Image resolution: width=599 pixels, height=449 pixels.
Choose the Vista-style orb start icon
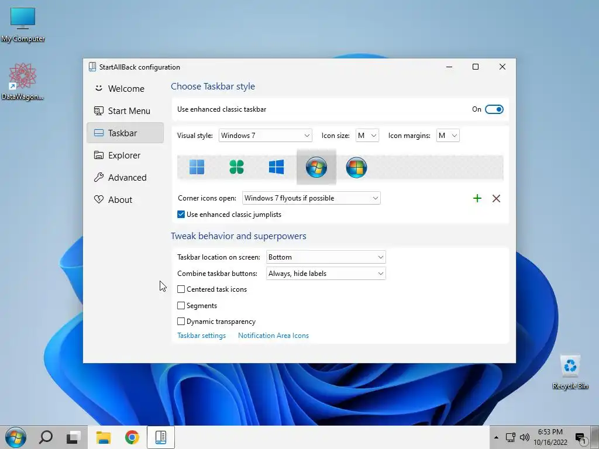coord(356,167)
